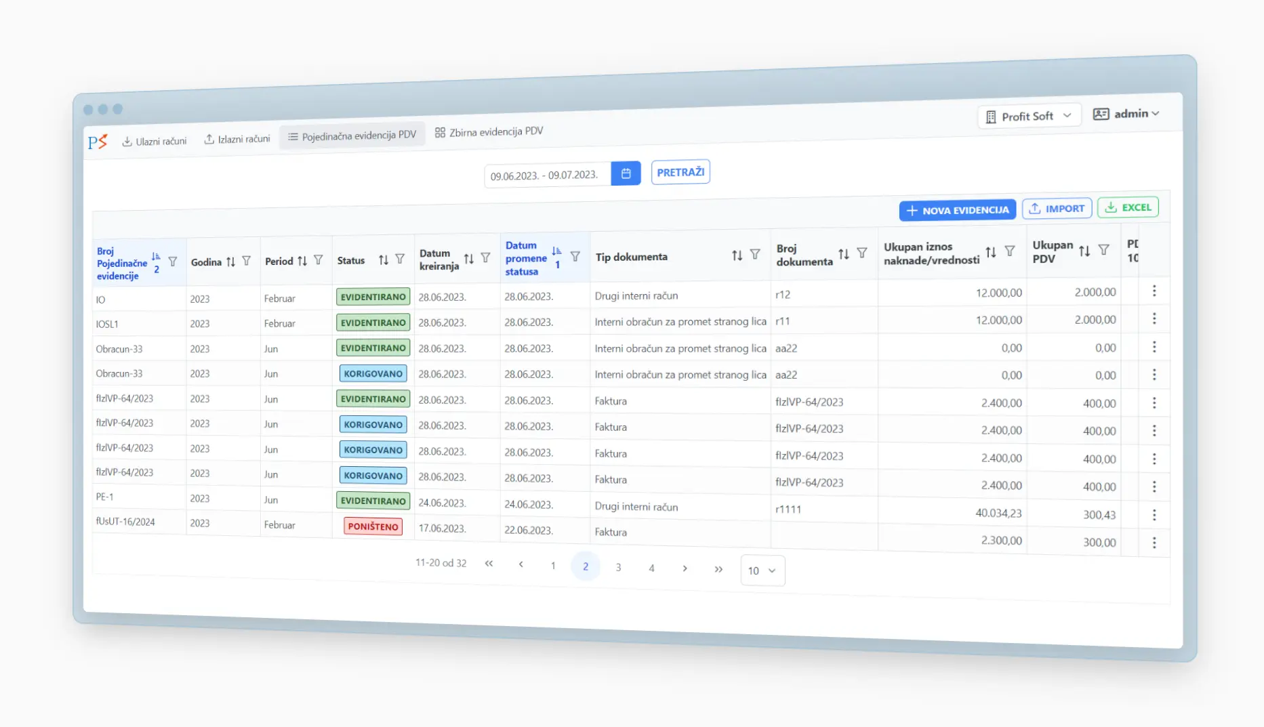The image size is (1264, 727).
Task: Switch to Zbirna evidencija PDV tab
Action: pos(489,132)
